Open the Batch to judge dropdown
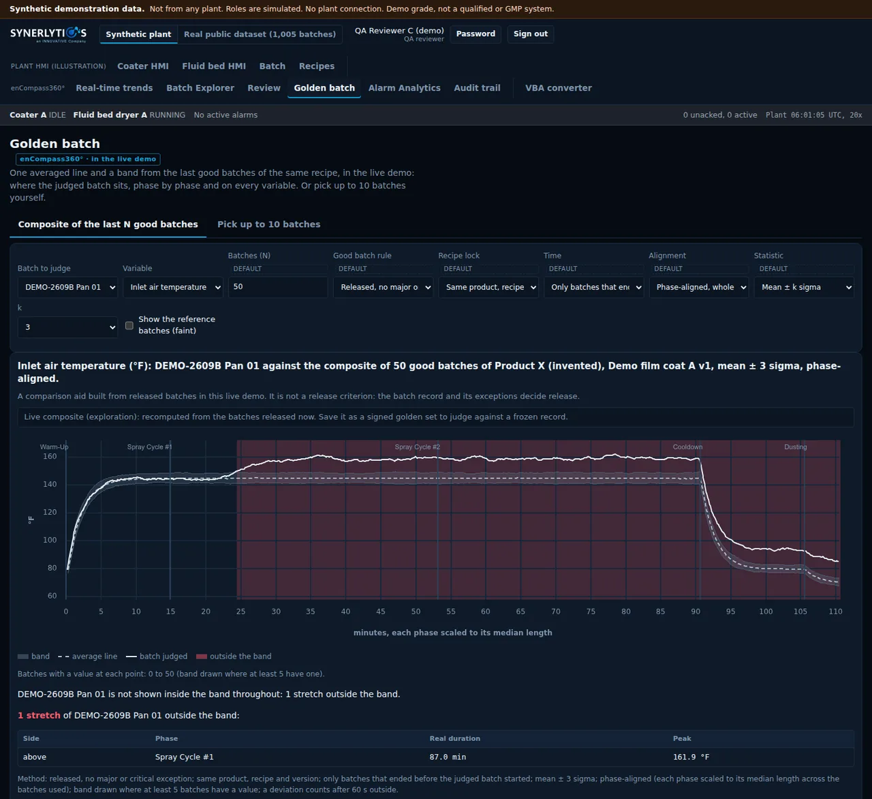Image resolution: width=872 pixels, height=799 pixels. 67,287
